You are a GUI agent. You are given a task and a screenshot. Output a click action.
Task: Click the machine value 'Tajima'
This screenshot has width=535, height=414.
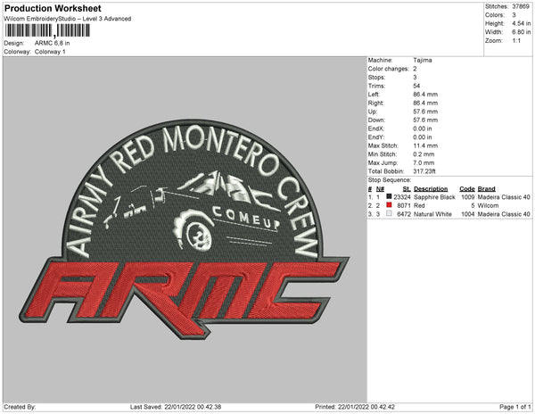coord(423,60)
